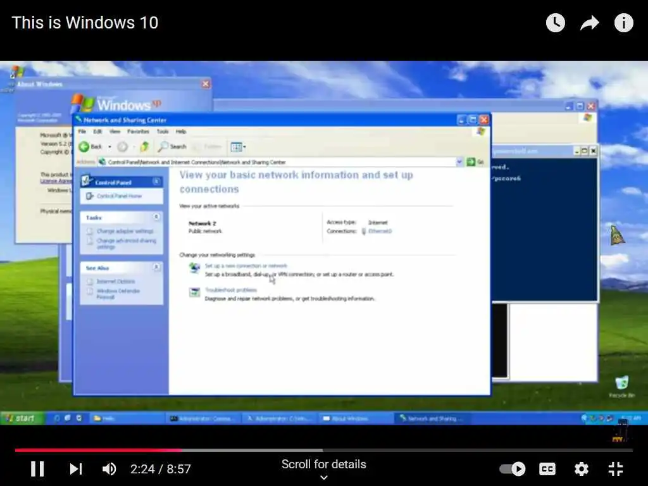The width and height of the screenshot is (648, 486).
Task: Open the View menu
Action: click(x=115, y=132)
